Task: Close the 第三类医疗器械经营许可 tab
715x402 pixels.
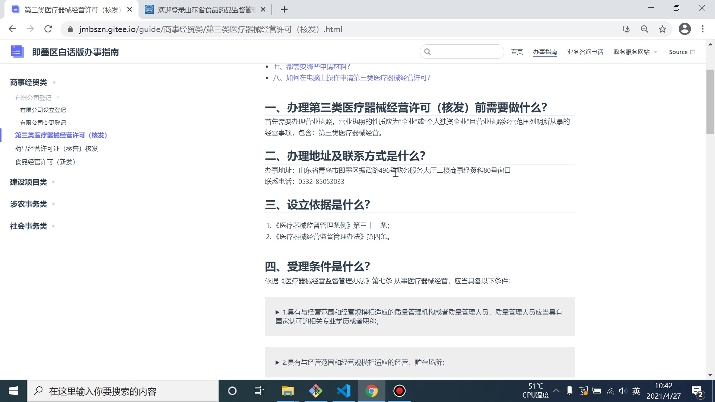Action: (x=130, y=10)
